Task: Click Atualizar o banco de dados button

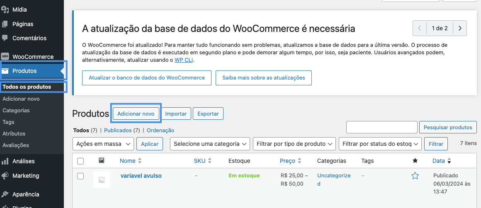Action: pos(147,78)
